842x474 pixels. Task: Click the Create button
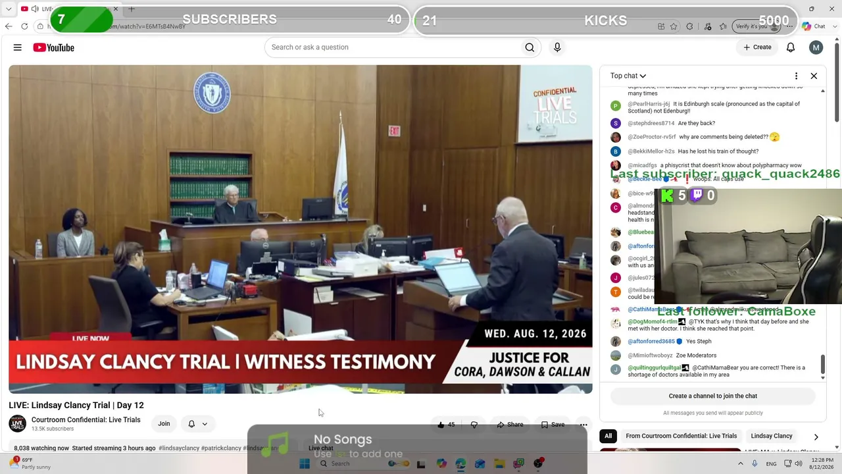pyautogui.click(x=757, y=47)
